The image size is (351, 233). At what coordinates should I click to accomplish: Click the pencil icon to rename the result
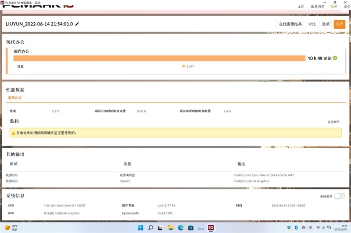[x=77, y=24]
